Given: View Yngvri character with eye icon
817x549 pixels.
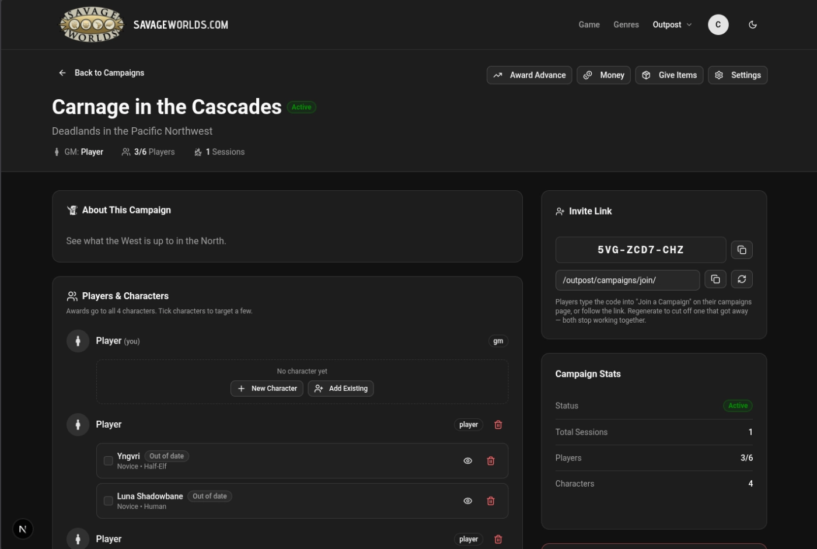Looking at the screenshot, I should point(467,461).
